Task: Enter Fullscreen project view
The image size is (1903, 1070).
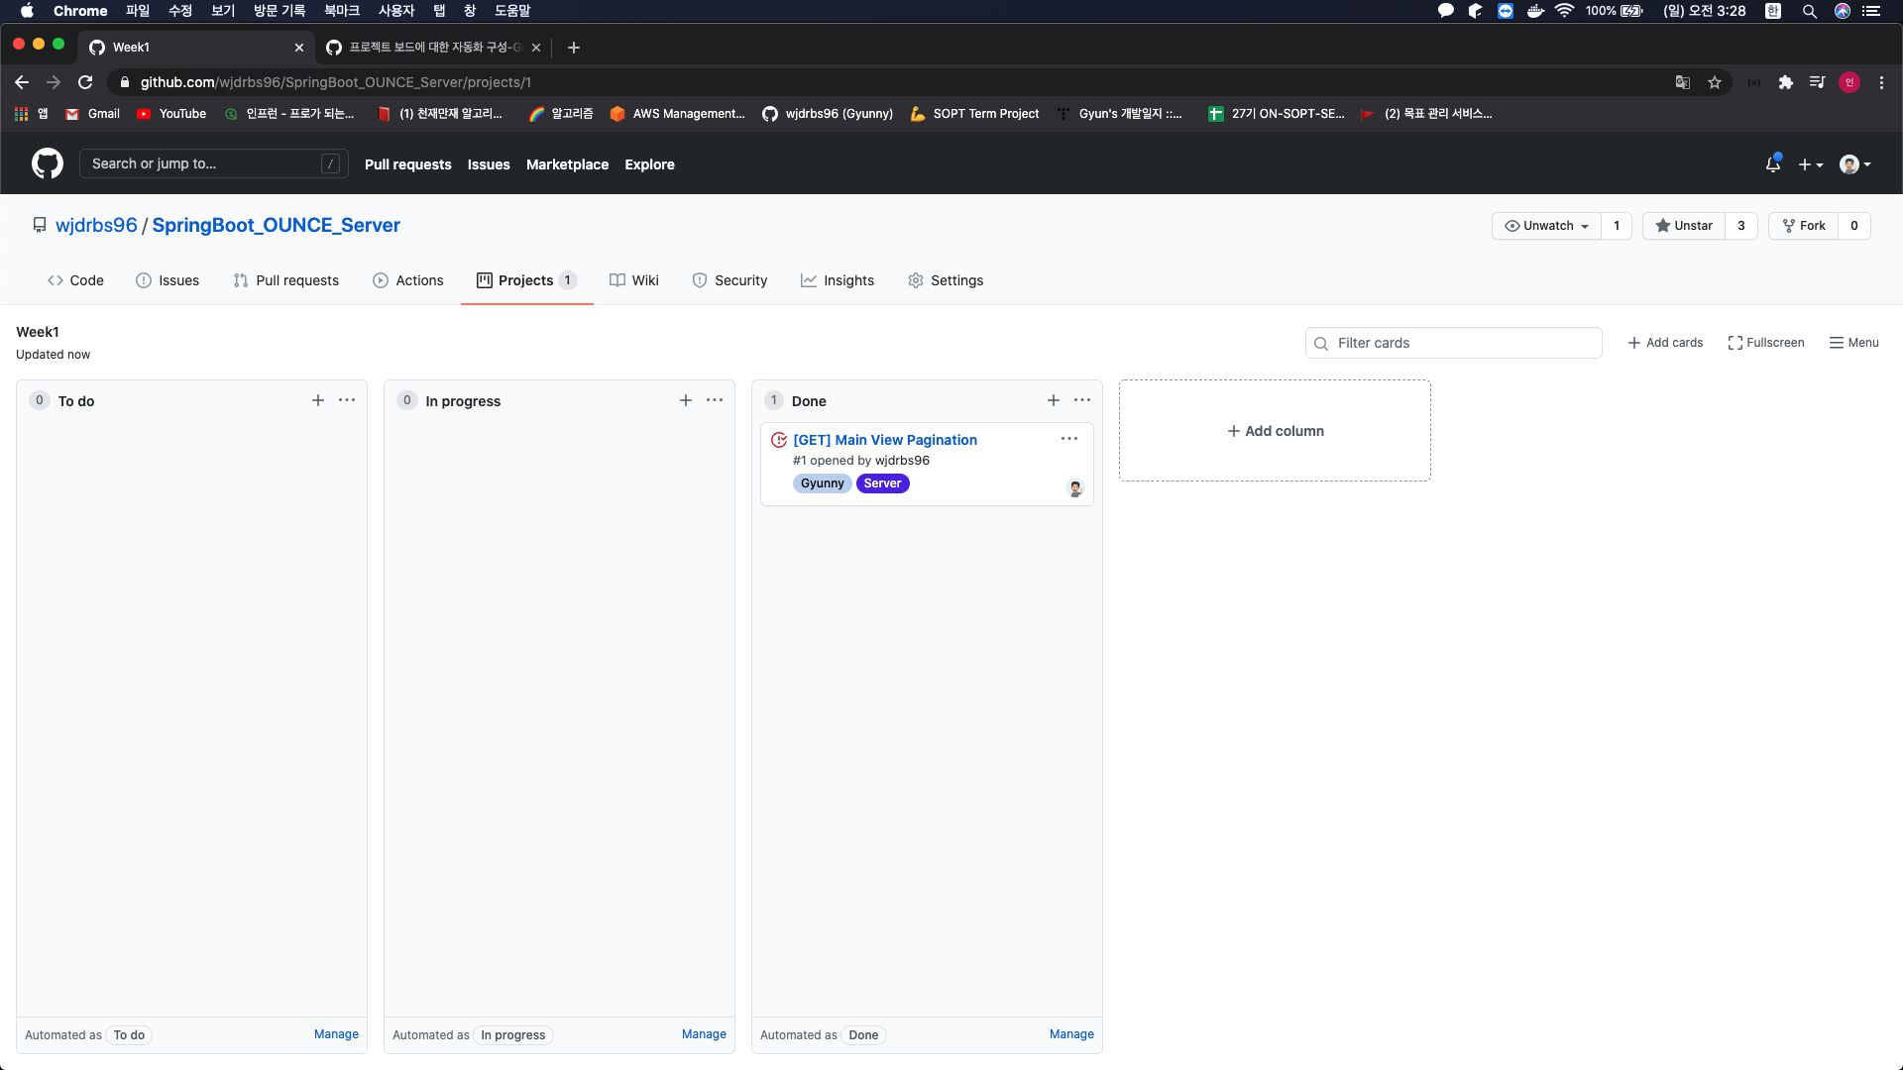Action: [x=1765, y=343]
